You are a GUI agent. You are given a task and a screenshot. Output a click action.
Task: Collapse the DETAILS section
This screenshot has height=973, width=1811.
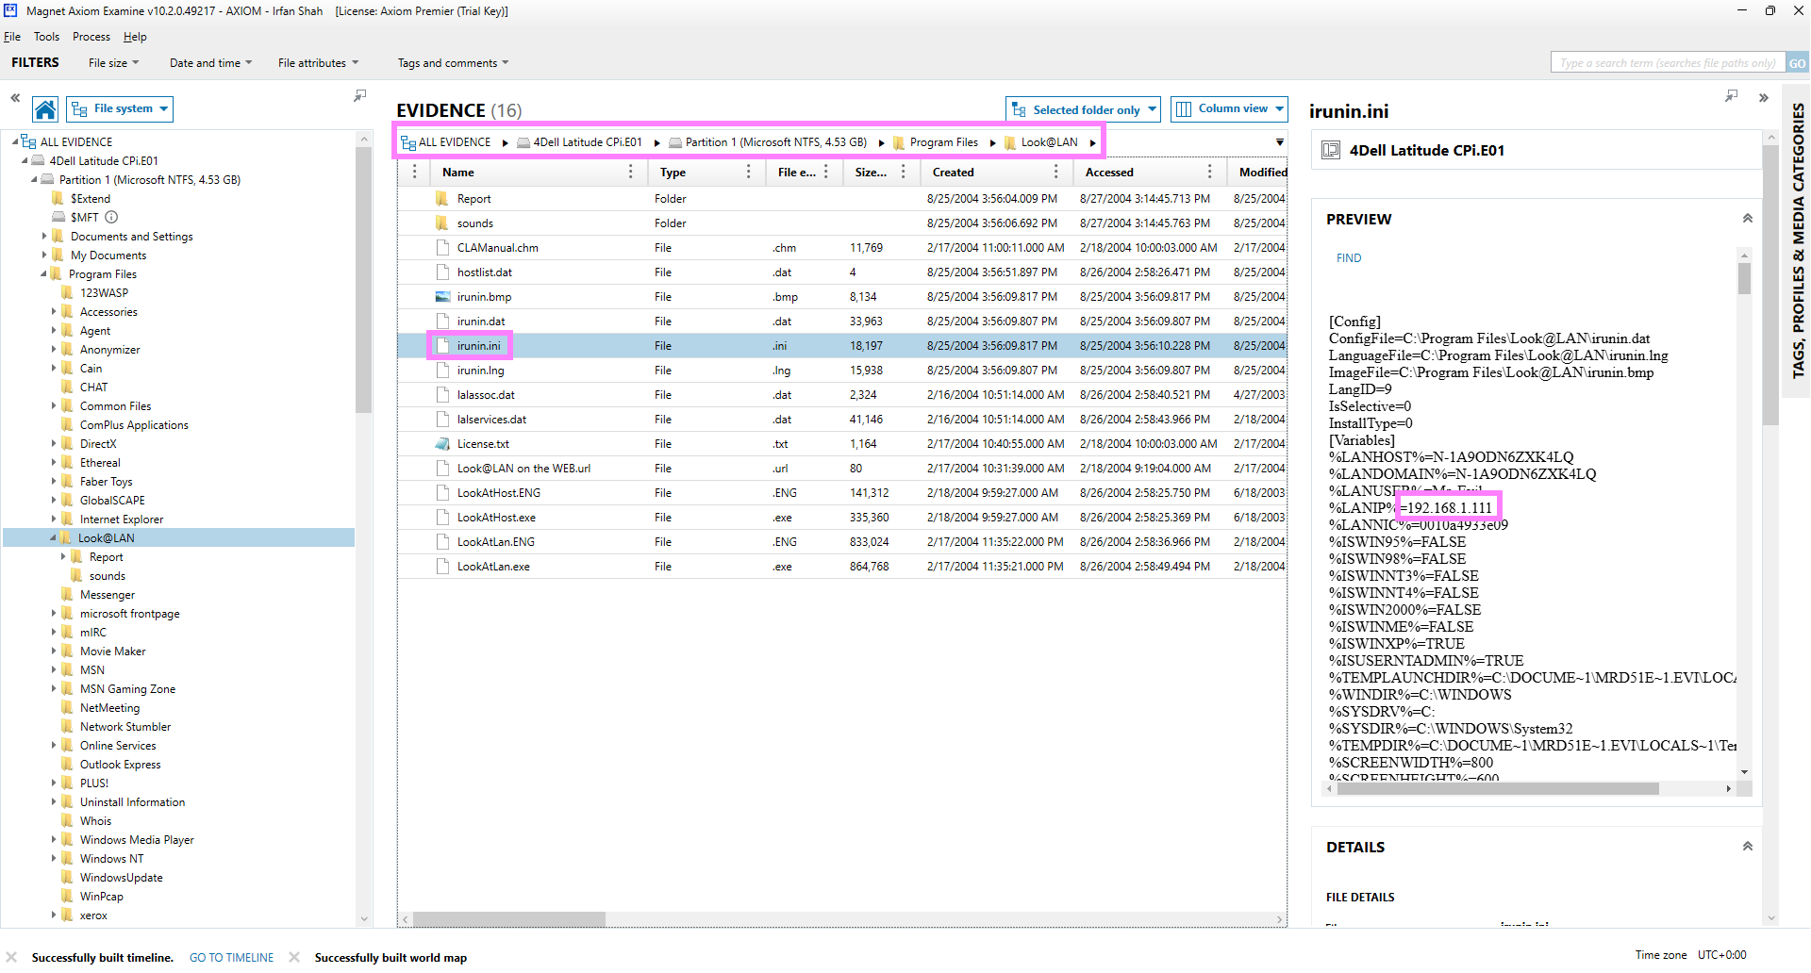tap(1747, 847)
